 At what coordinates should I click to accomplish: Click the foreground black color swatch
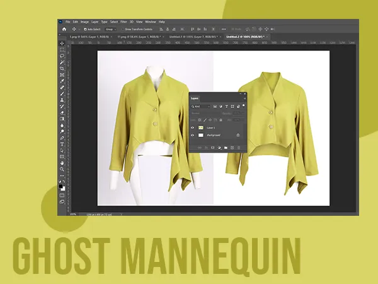[x=60, y=186]
